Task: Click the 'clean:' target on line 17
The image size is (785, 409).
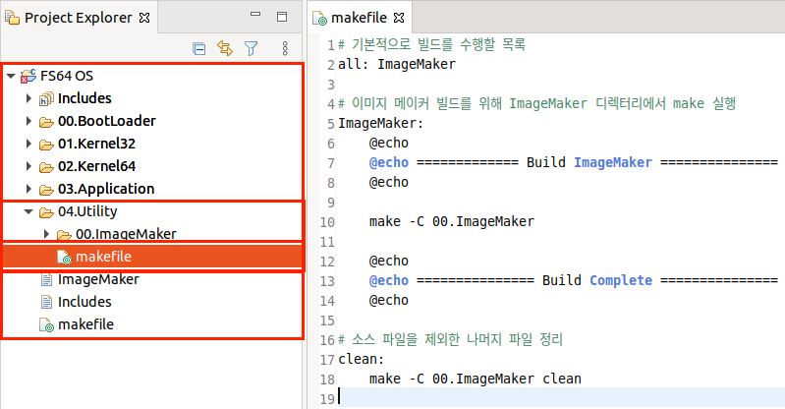Action: 361,360
